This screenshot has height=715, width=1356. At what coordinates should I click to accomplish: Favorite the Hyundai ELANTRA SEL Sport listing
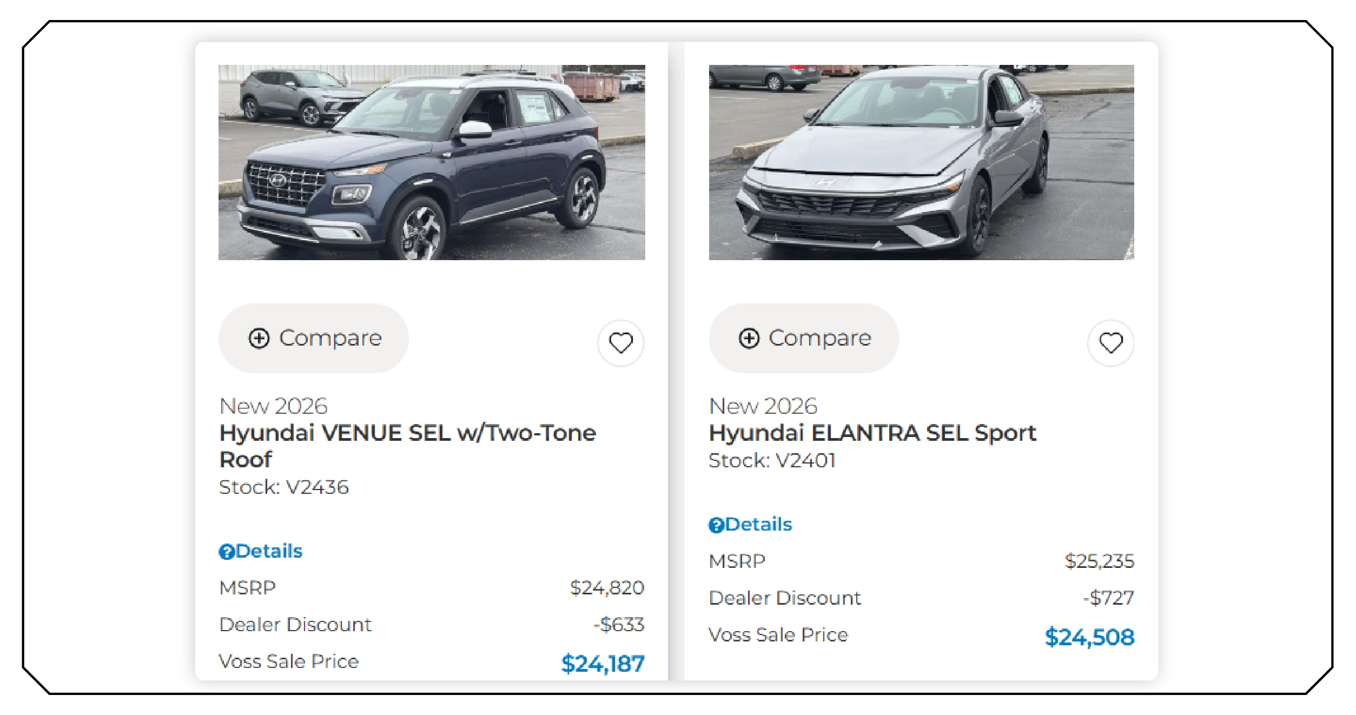tap(1110, 342)
